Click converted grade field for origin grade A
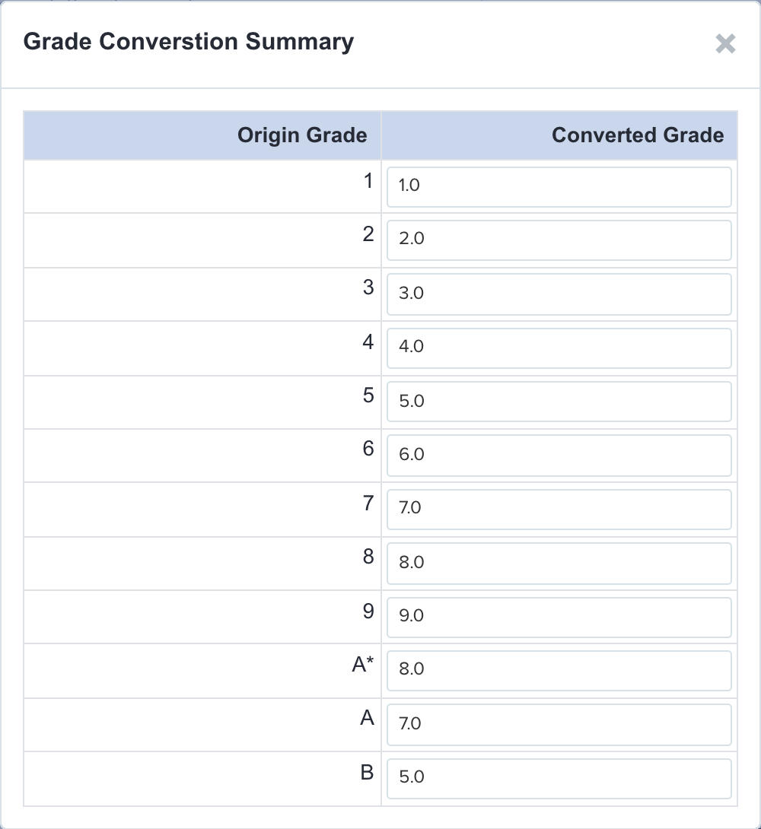 [559, 725]
